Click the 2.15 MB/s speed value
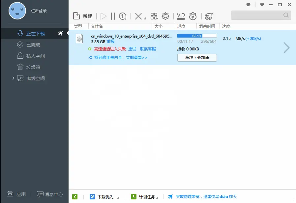The width and height of the screenshot is (296, 203). coord(234,39)
